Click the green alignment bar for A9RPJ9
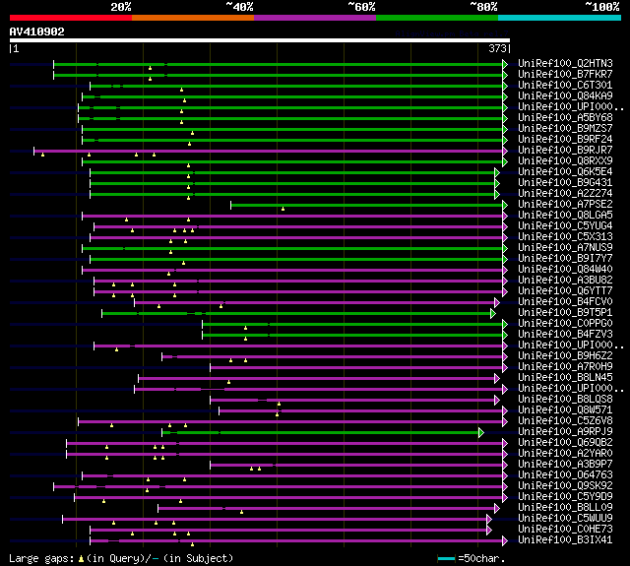Image resolution: width=630 pixels, height=566 pixels. coord(320,433)
